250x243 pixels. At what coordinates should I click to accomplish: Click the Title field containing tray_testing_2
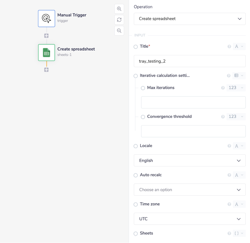pos(189,61)
